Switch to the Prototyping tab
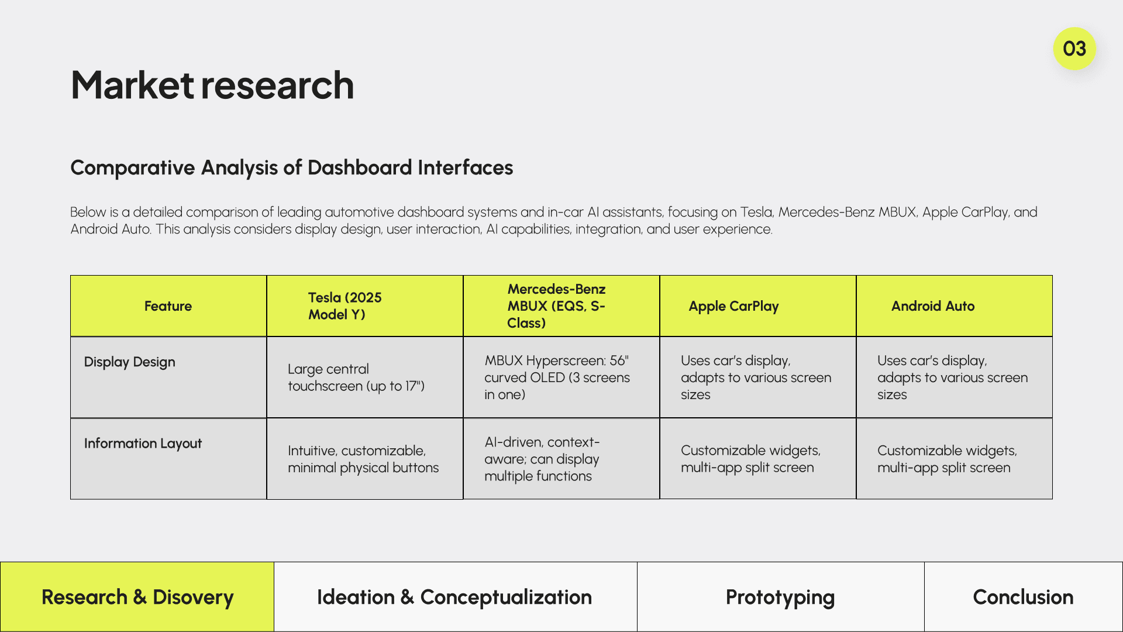Viewport: 1123px width, 632px height. click(780, 597)
